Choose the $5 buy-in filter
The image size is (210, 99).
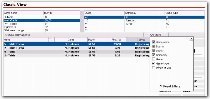coord(62,30)
